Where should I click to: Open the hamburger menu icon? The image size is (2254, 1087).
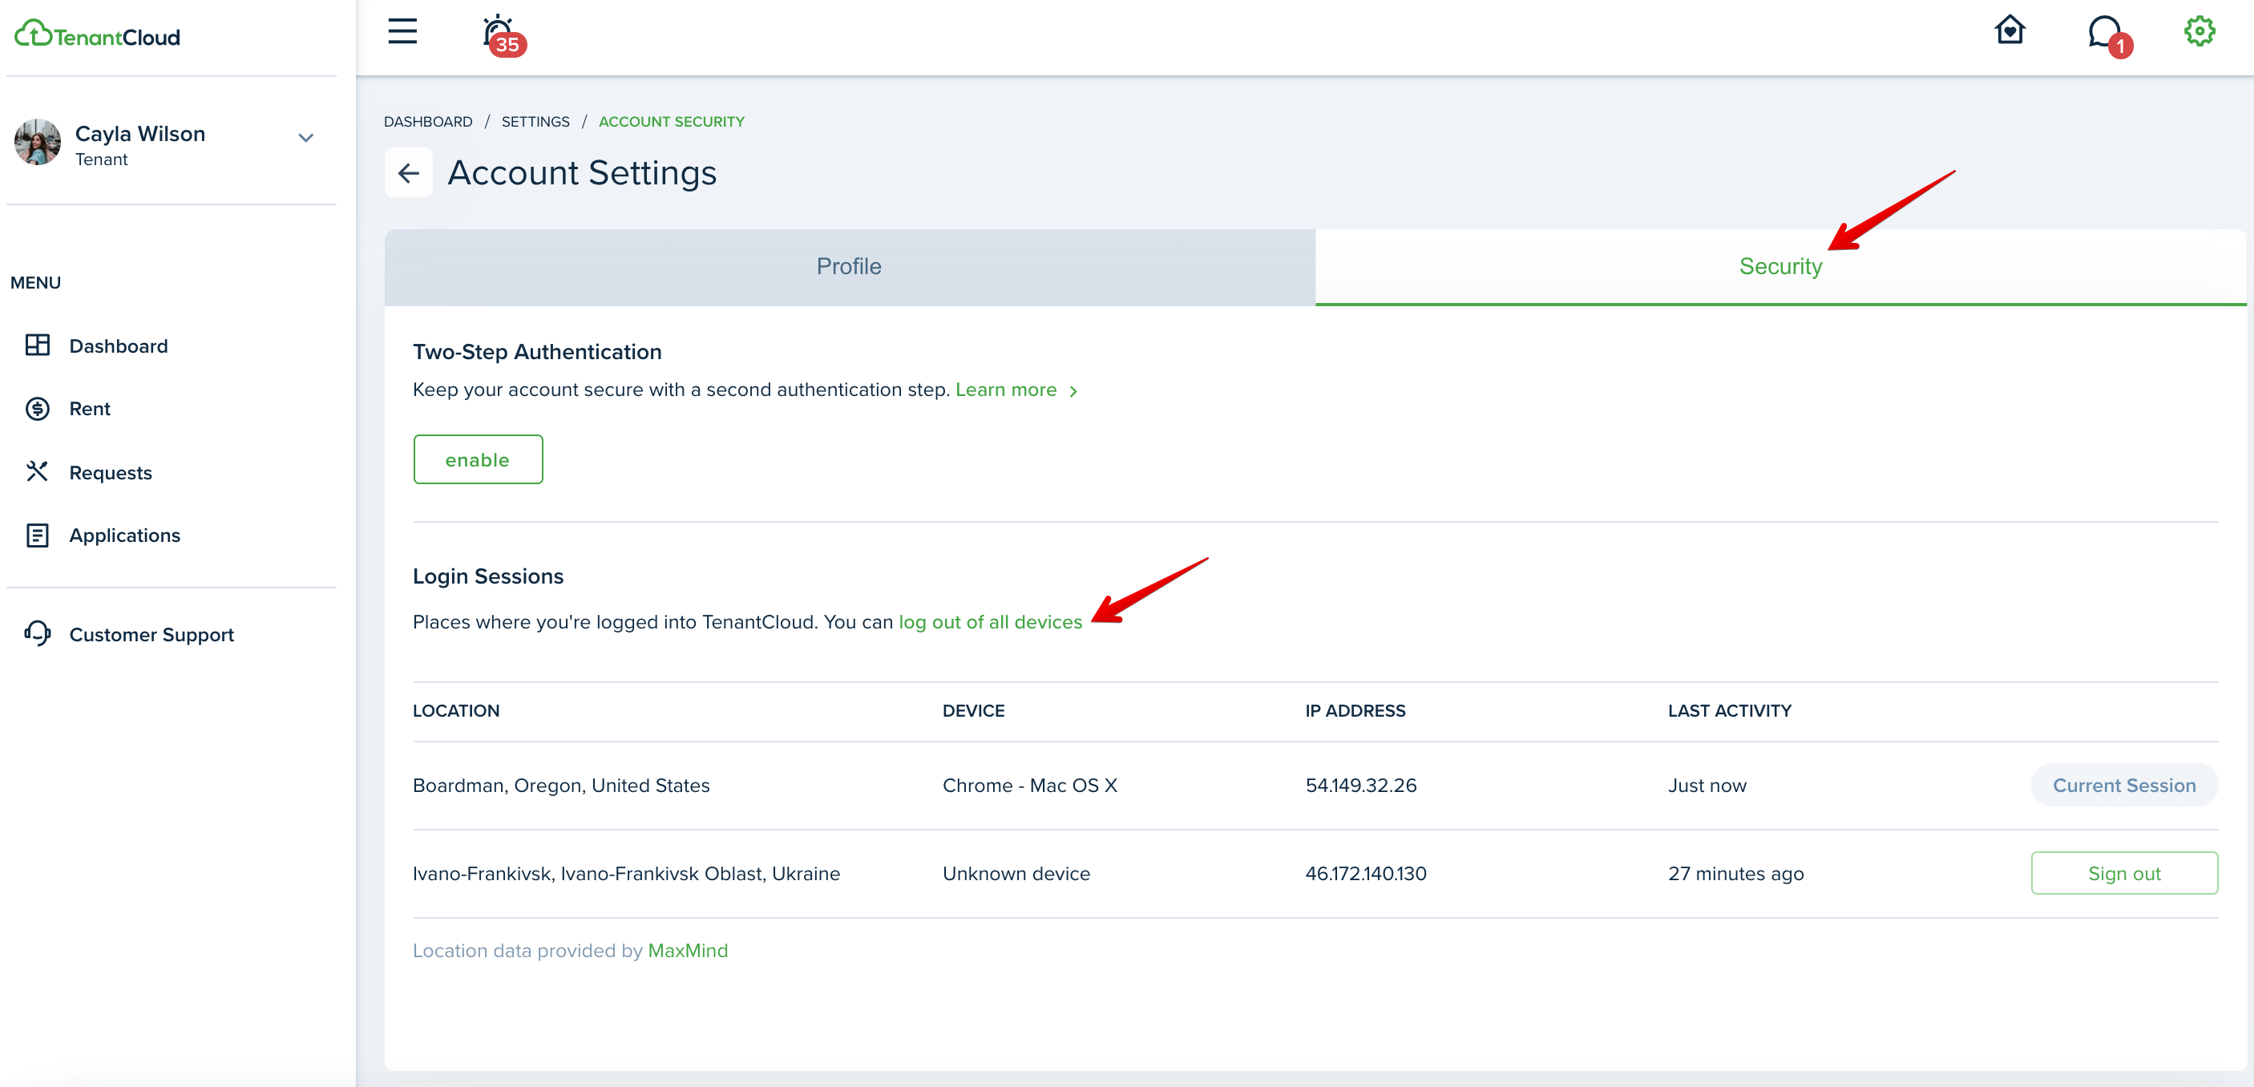[402, 31]
